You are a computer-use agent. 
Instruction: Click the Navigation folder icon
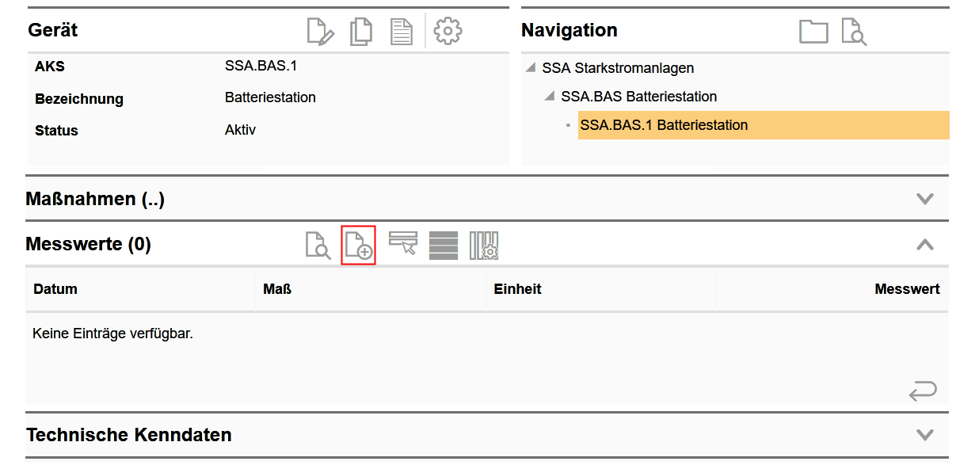coord(813,31)
